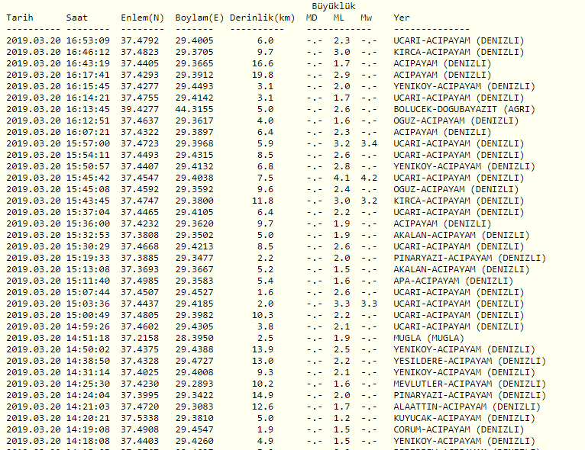This screenshot has width=585, height=450.
Task: Click depth value 9.7 in the 16:46:12 row
Action: click(265, 52)
